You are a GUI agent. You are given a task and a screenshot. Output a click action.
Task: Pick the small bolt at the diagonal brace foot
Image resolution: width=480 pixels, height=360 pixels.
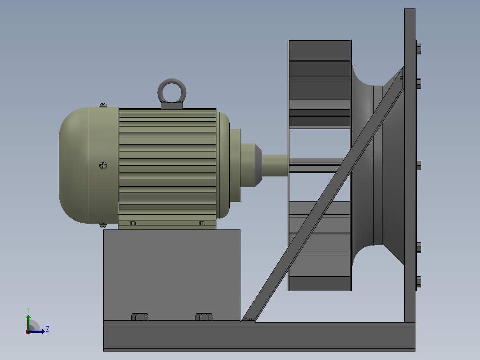tap(248, 319)
